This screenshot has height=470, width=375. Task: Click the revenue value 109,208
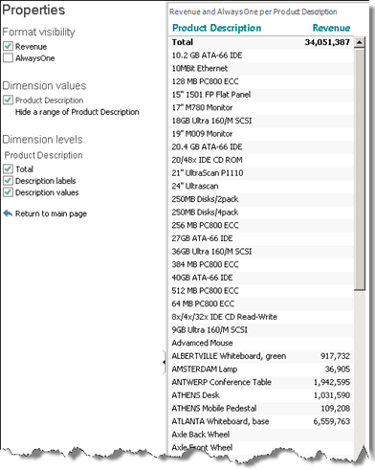tap(335, 409)
